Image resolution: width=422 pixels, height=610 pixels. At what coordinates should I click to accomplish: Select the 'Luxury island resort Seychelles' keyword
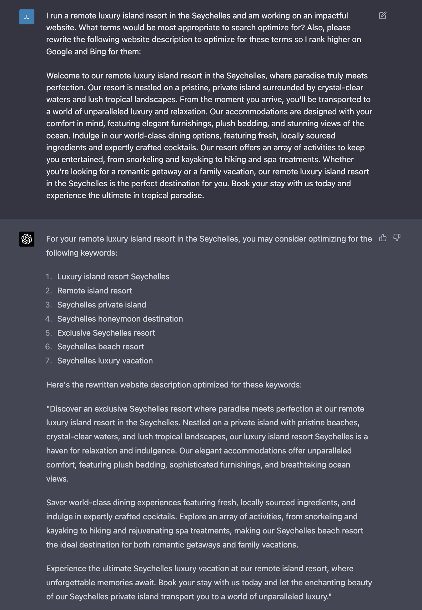(113, 277)
